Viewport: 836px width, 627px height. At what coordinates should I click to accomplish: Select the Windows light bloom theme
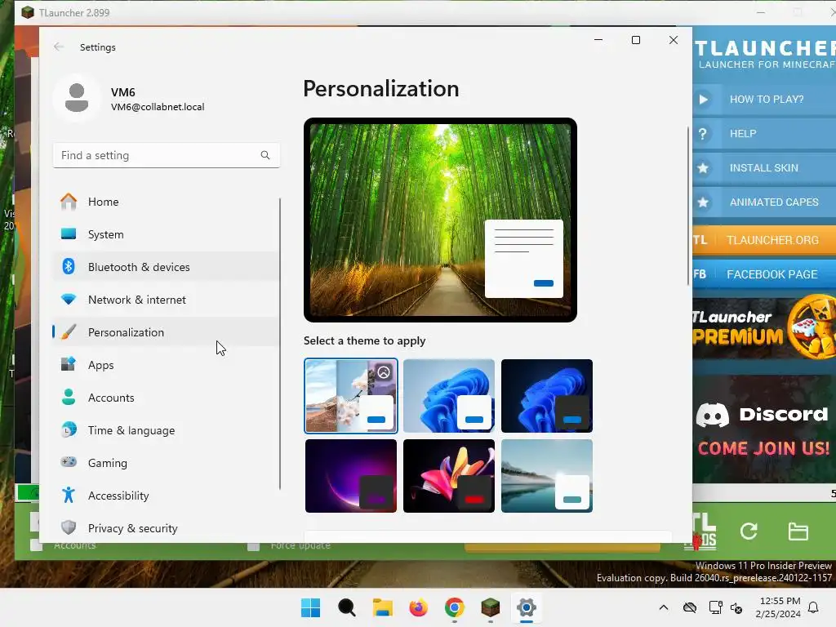(x=449, y=396)
